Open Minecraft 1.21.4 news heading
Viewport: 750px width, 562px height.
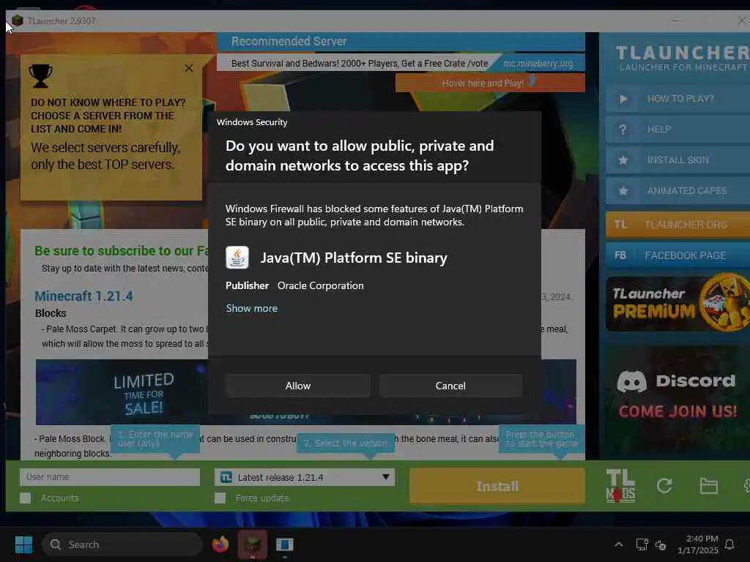(x=83, y=296)
